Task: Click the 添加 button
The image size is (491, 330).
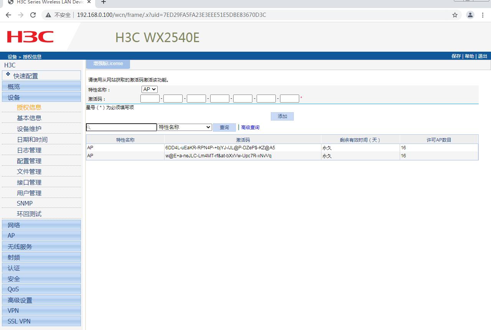Action: pyautogui.click(x=282, y=116)
